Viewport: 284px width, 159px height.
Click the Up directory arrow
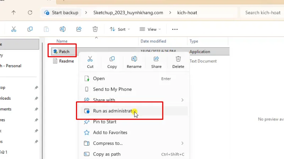pos(13,12)
